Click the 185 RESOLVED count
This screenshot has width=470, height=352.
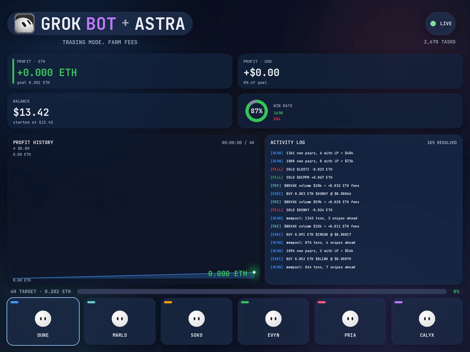tap(442, 143)
